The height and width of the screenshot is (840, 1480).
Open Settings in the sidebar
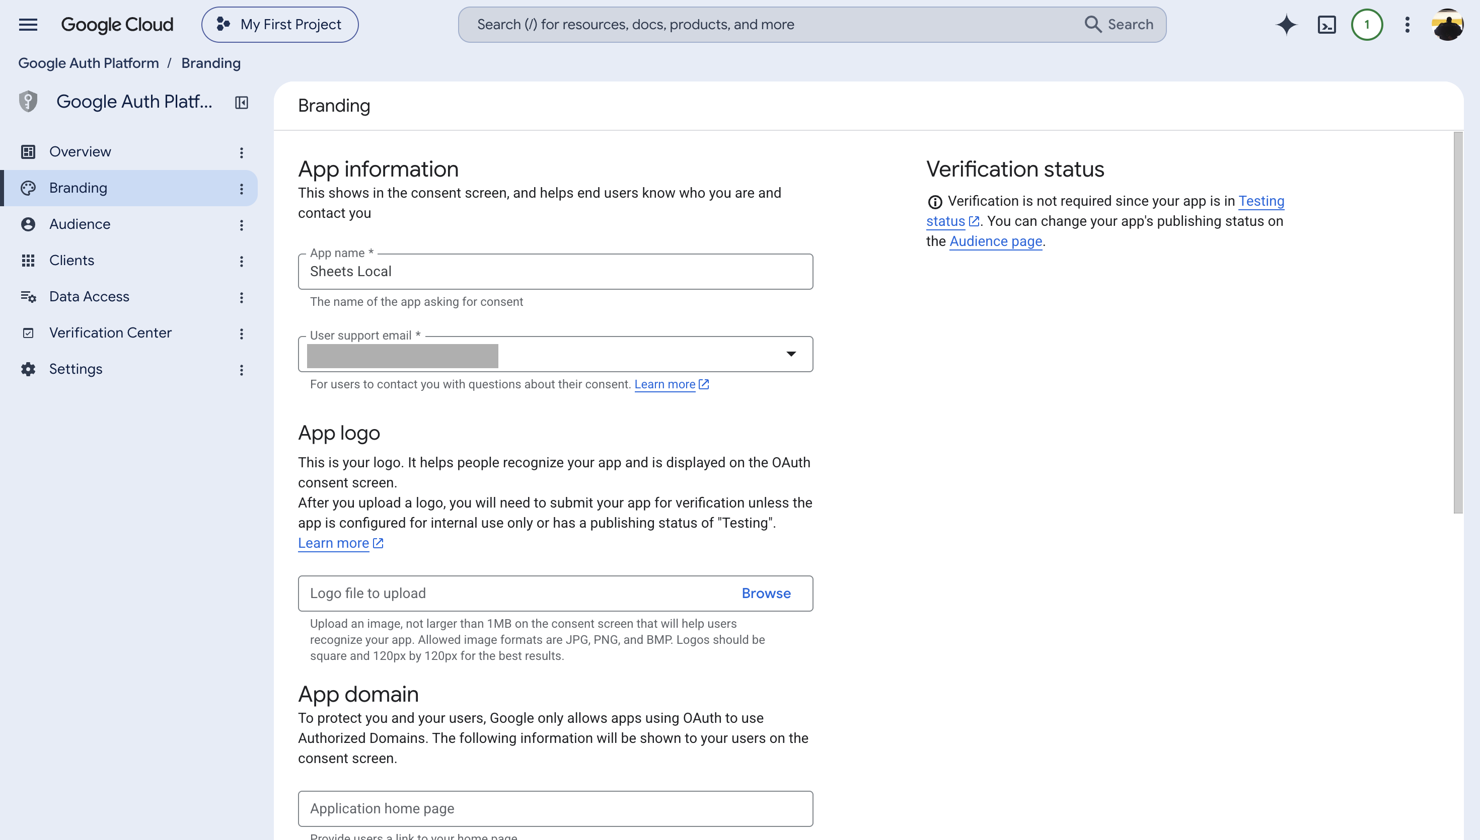pos(128,369)
